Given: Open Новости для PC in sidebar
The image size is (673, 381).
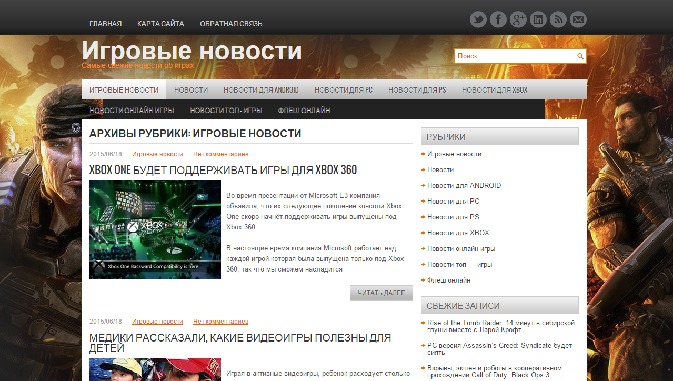Looking at the screenshot, I should tap(453, 202).
